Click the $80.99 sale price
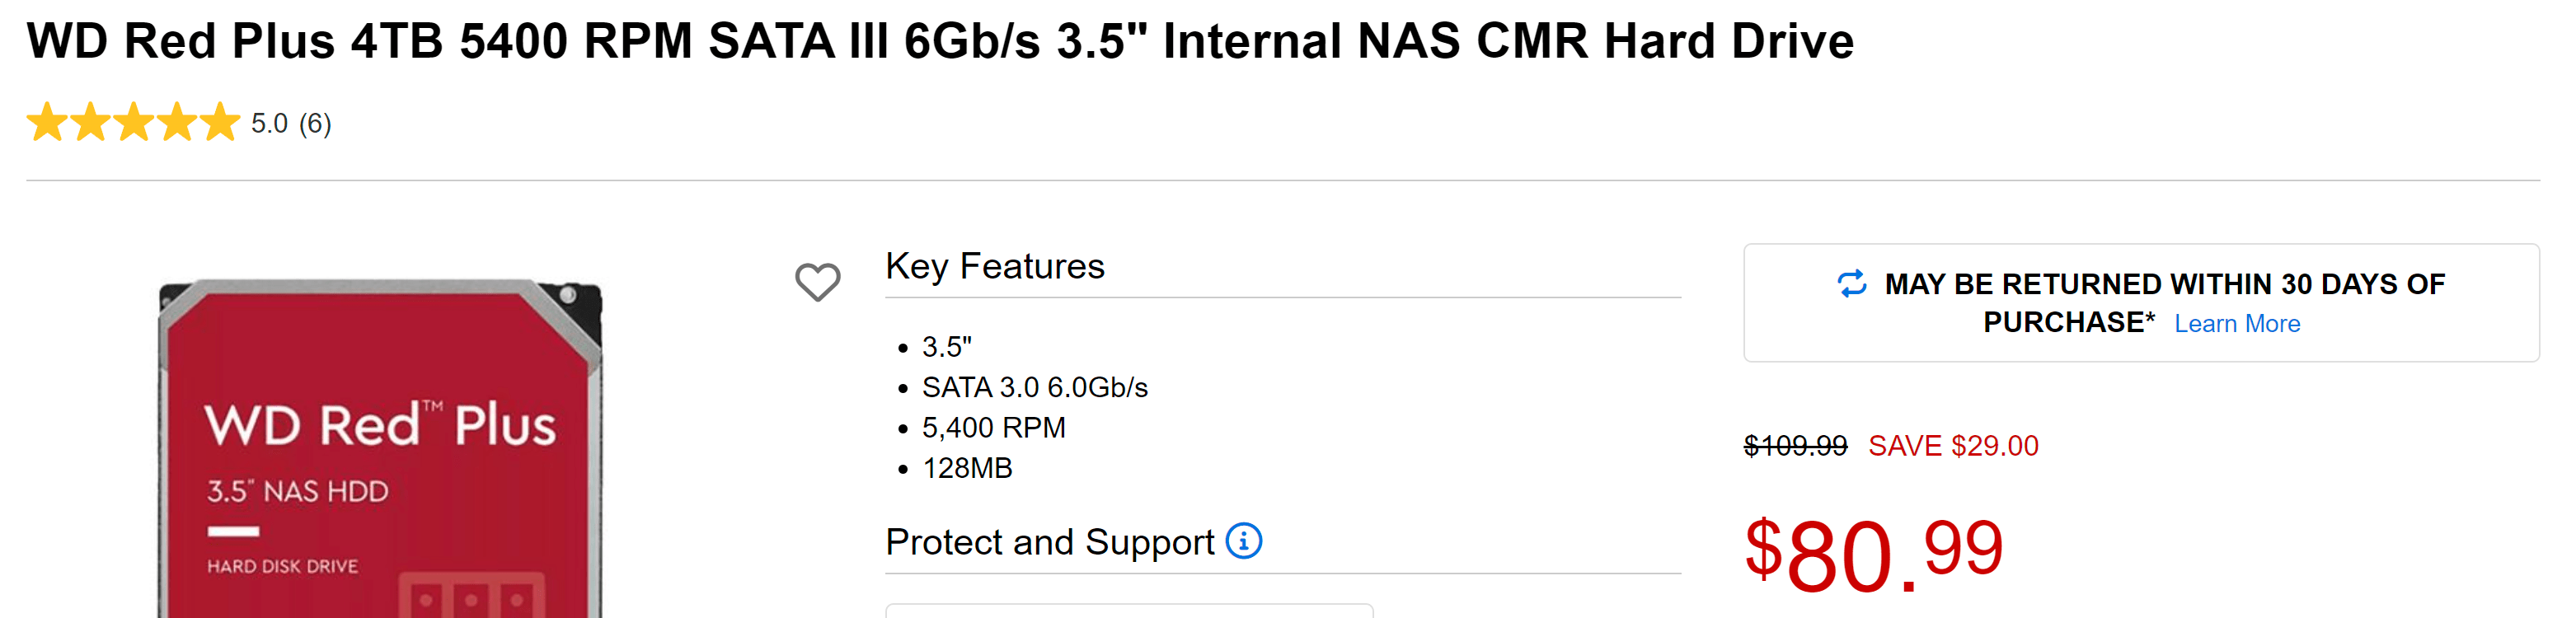The width and height of the screenshot is (2576, 618). click(x=1872, y=553)
